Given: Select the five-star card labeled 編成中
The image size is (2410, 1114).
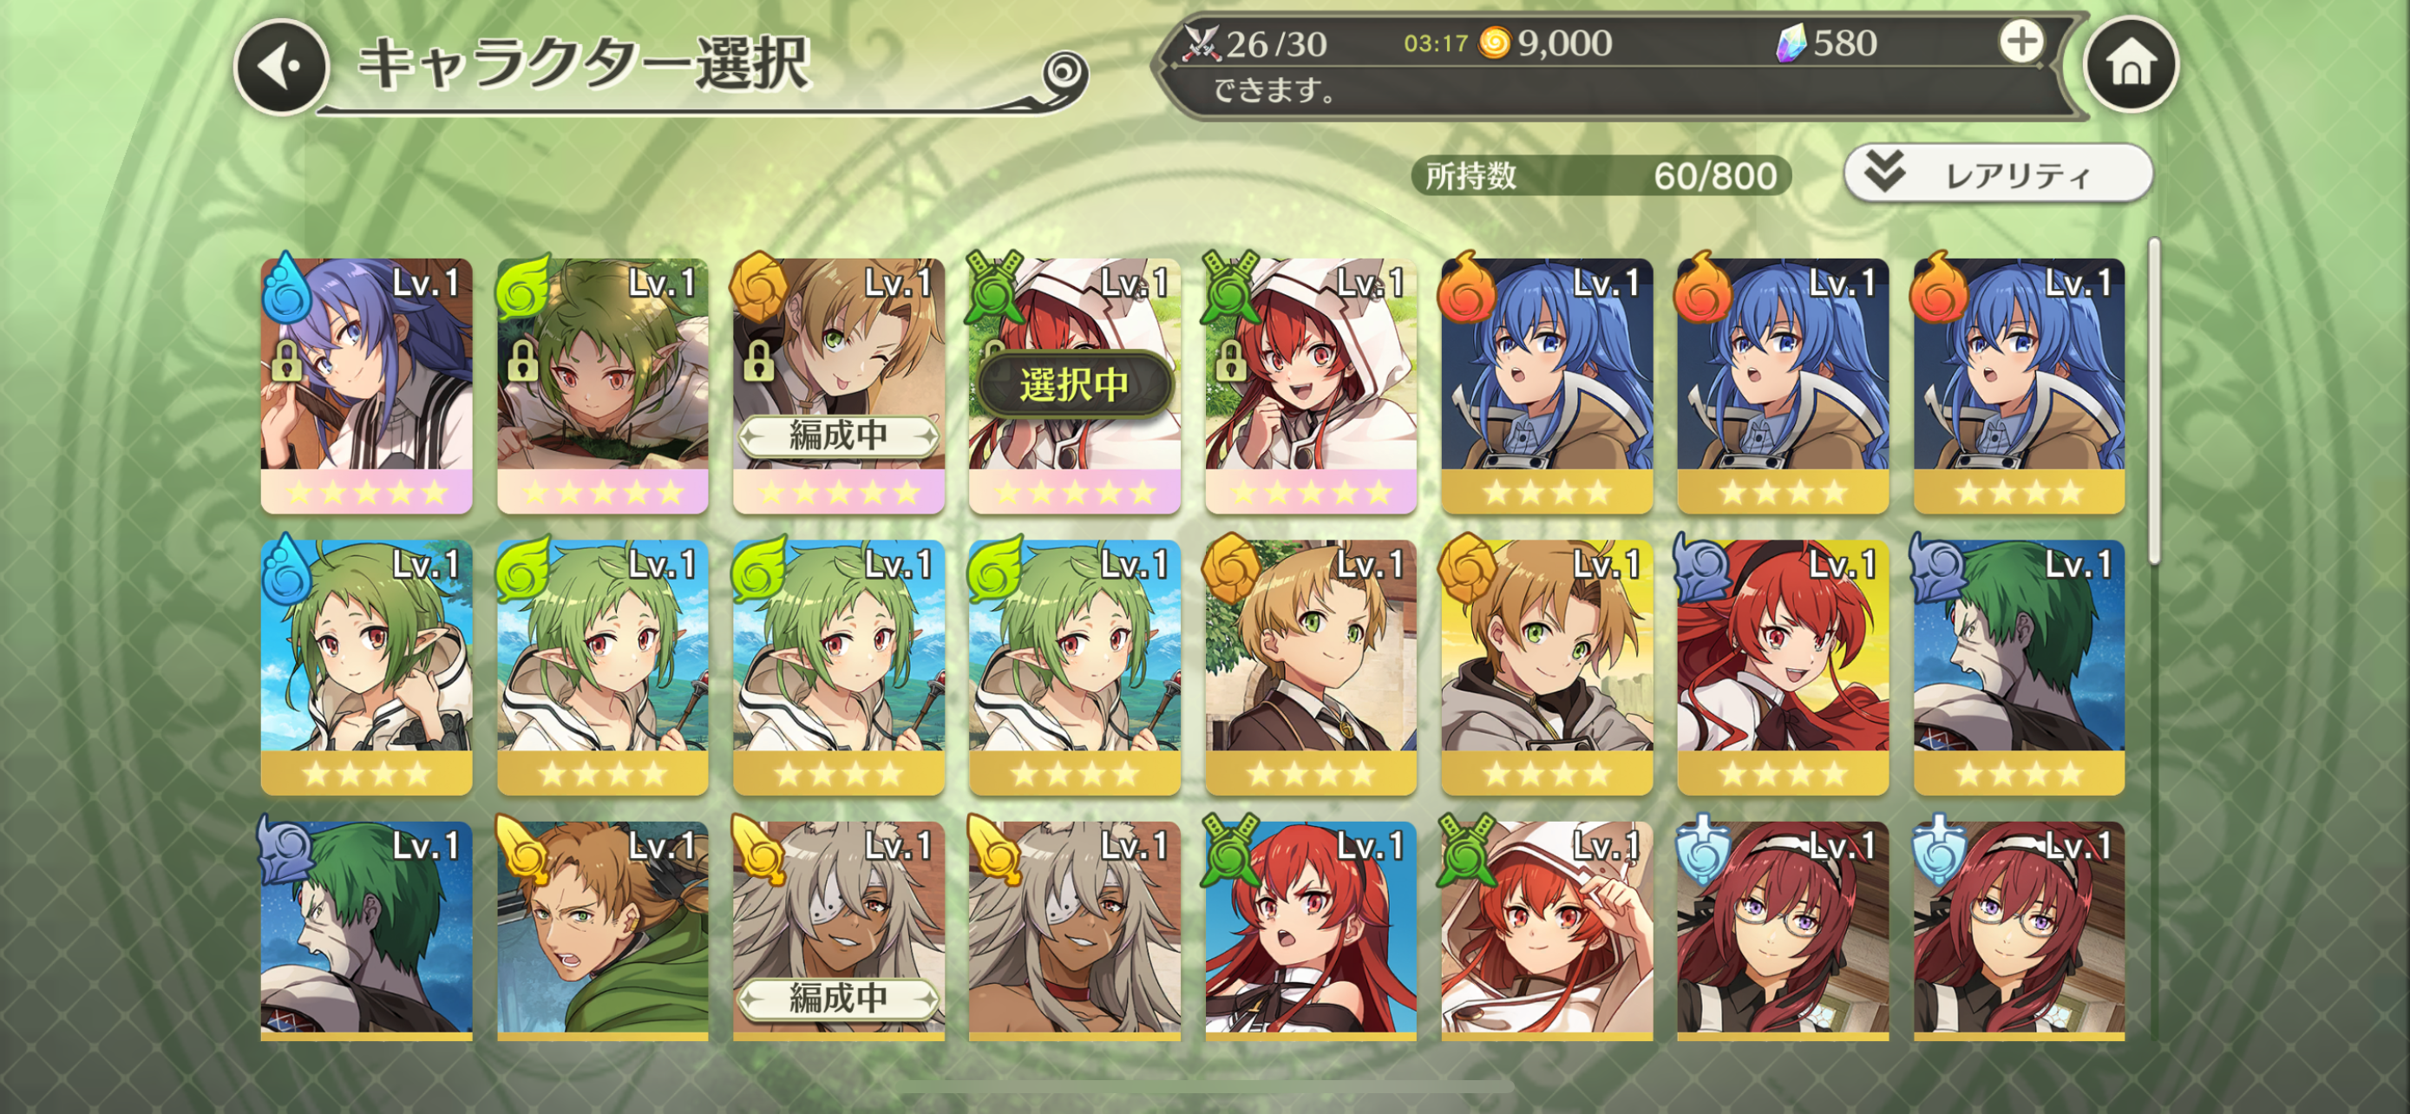Looking at the screenshot, I should 838,385.
